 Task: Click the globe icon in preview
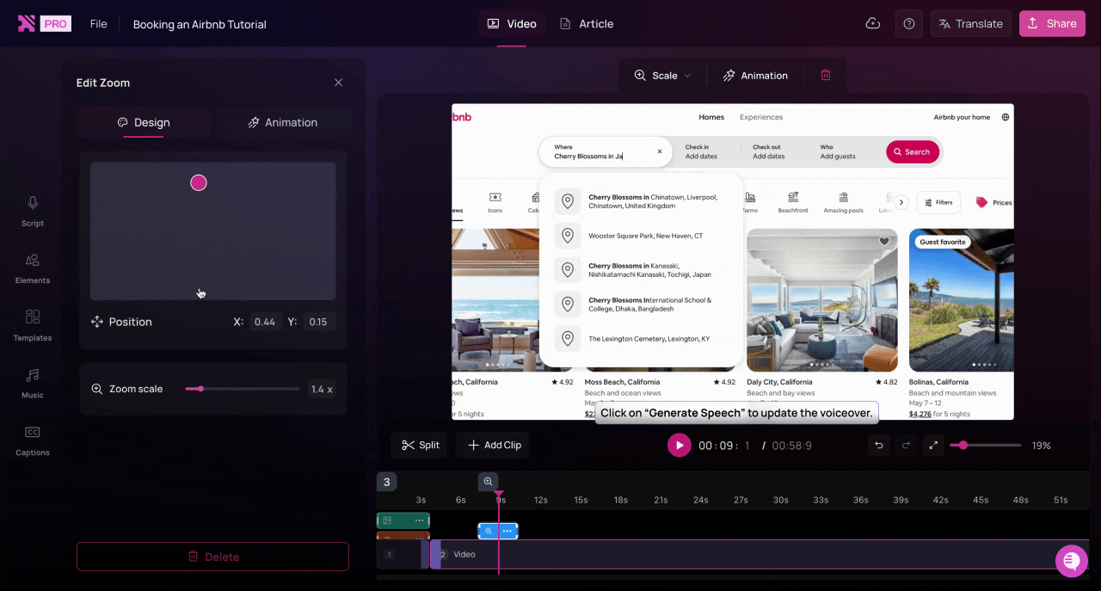1005,117
